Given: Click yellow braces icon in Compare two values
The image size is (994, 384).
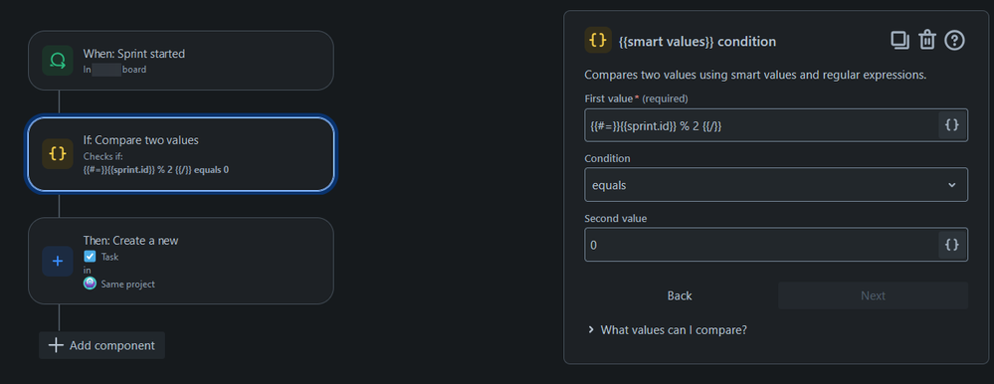Looking at the screenshot, I should click(58, 154).
